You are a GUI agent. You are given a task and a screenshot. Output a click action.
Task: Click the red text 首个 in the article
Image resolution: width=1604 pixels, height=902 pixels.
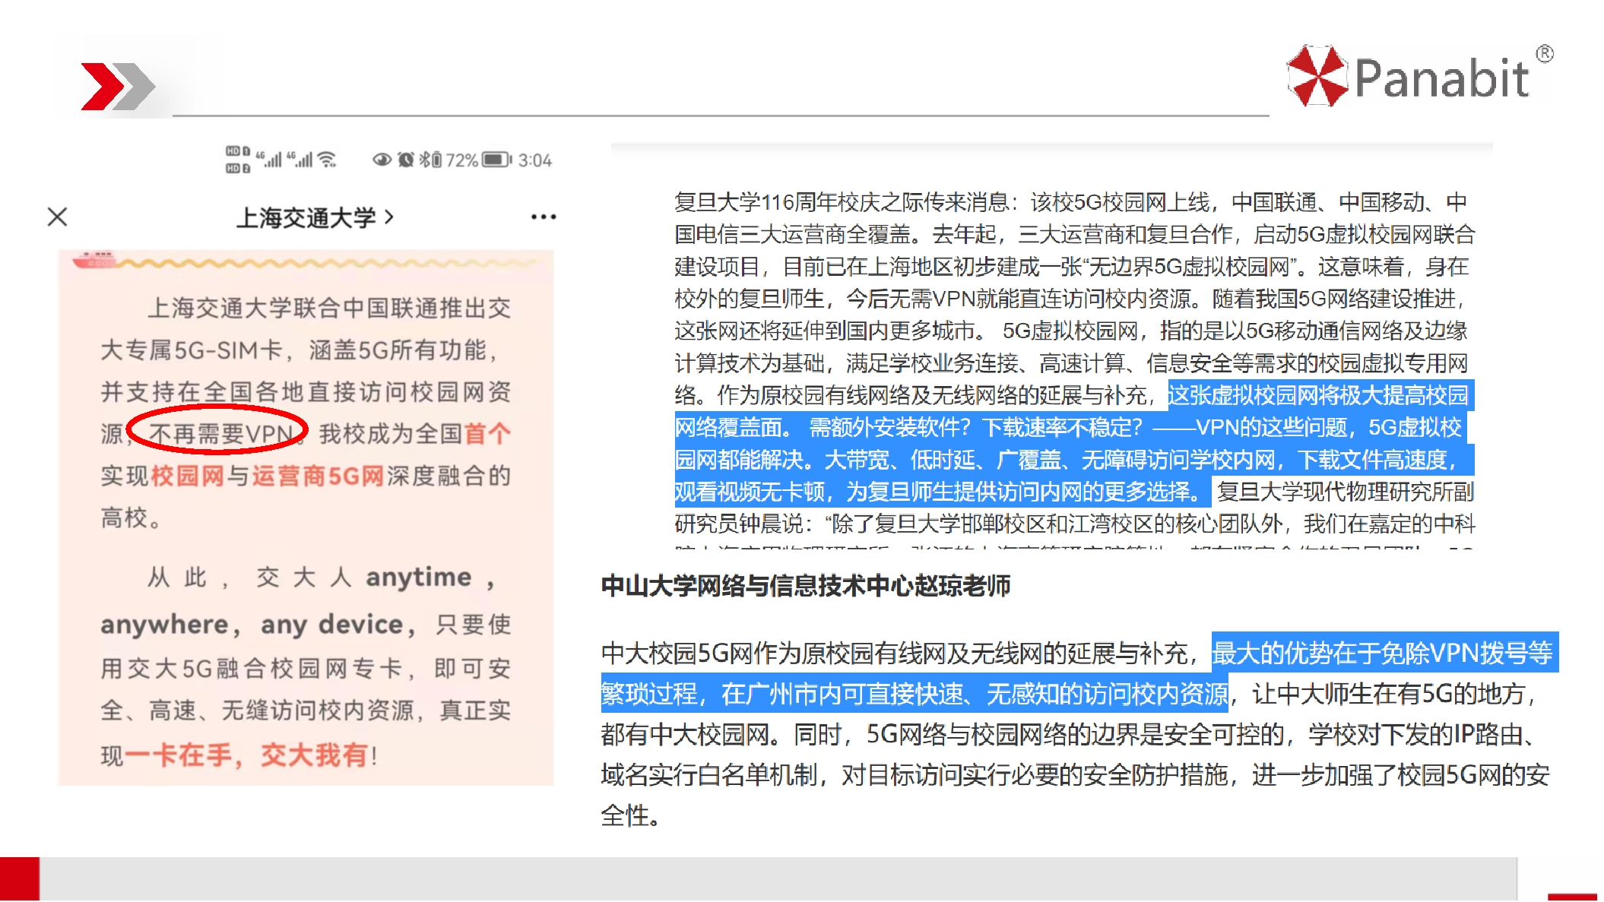click(x=488, y=434)
